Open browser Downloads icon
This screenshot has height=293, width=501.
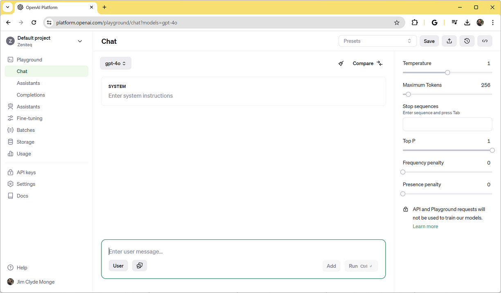pos(467,23)
